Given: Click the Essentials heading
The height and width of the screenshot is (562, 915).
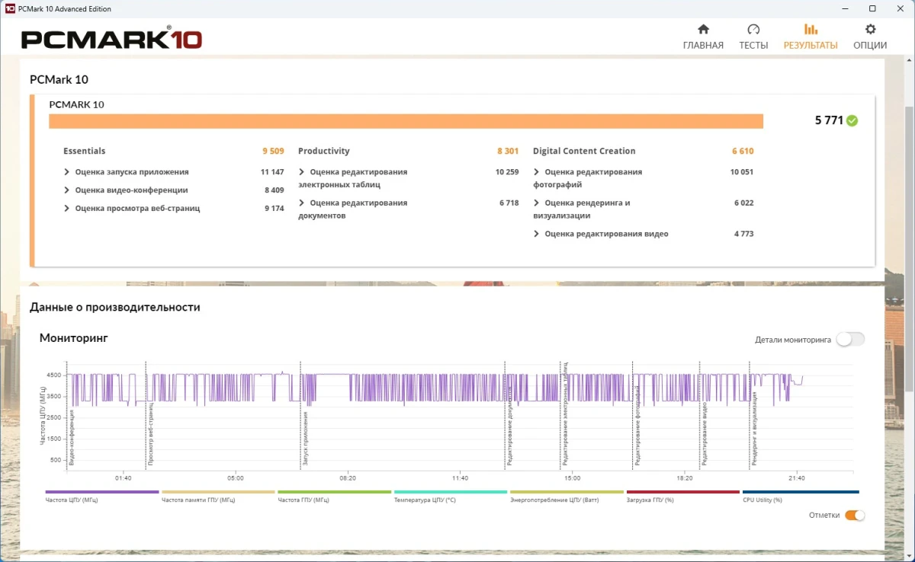Looking at the screenshot, I should (85, 152).
